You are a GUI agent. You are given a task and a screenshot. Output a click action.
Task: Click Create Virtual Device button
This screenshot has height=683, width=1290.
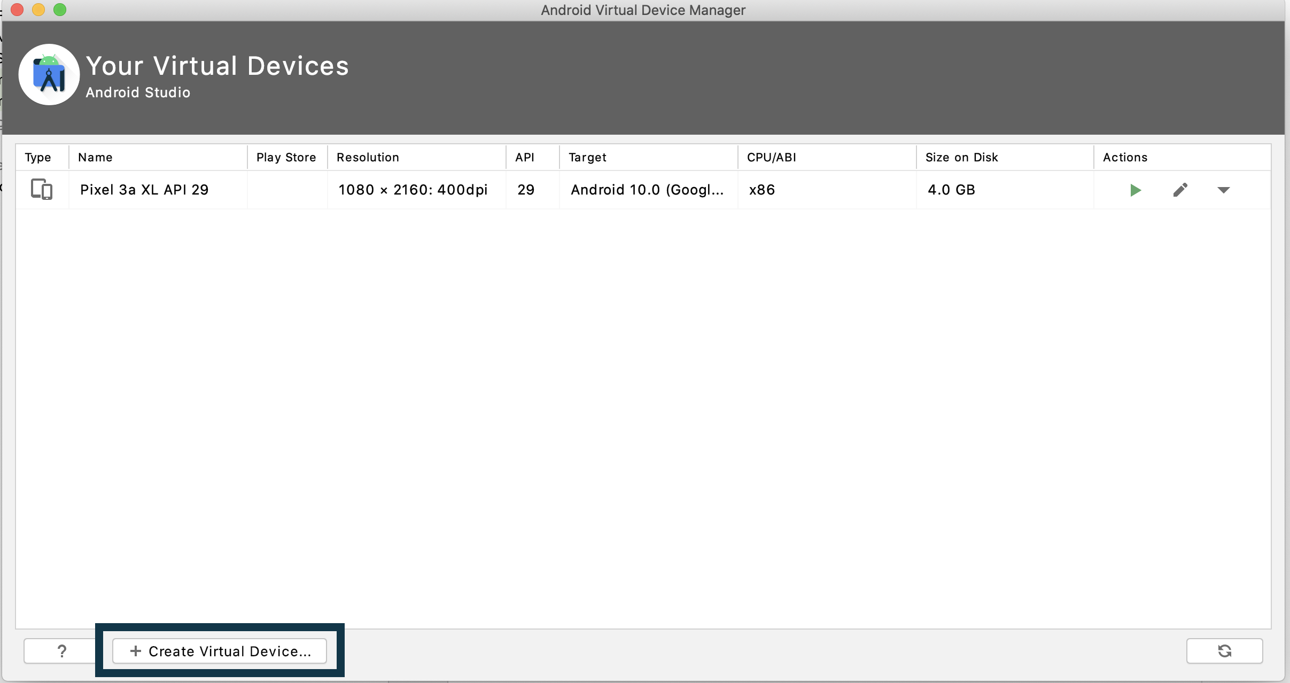pos(220,651)
